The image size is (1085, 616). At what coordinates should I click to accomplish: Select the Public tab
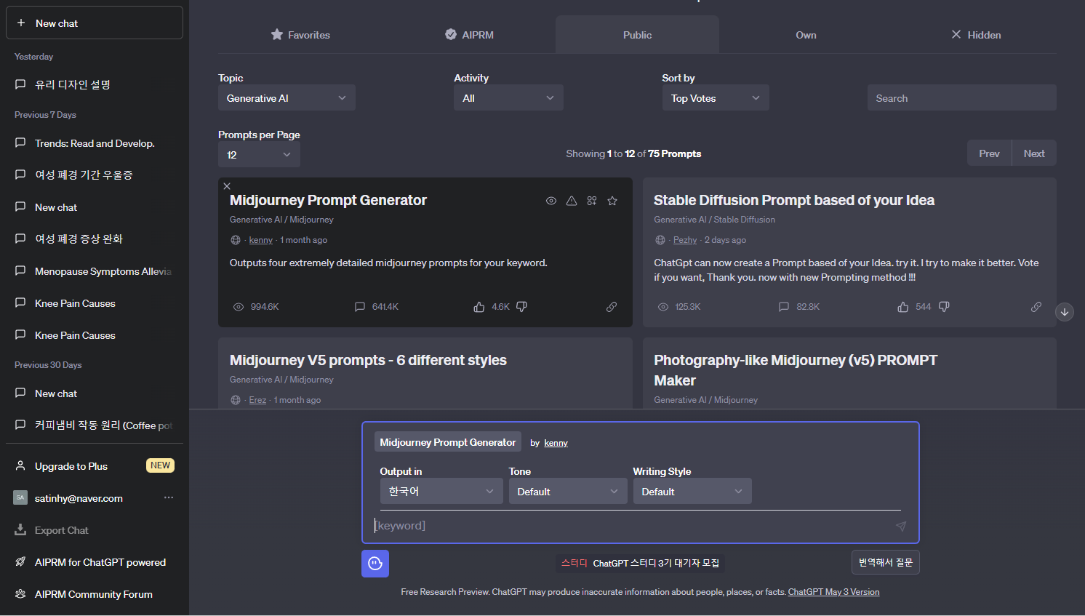(637, 35)
